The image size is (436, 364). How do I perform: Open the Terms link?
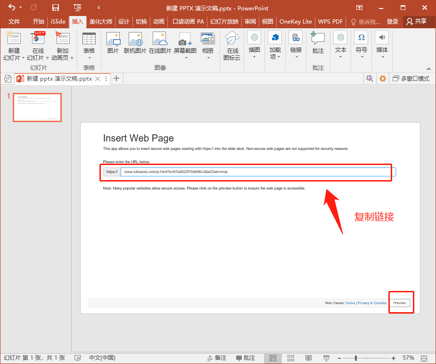pyautogui.click(x=350, y=303)
